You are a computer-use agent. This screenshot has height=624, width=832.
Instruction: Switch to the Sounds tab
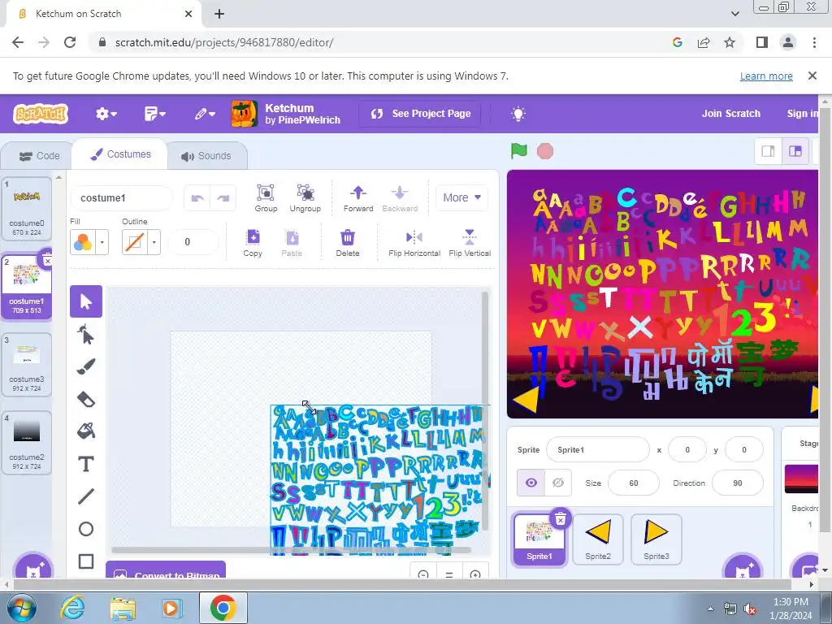click(206, 156)
